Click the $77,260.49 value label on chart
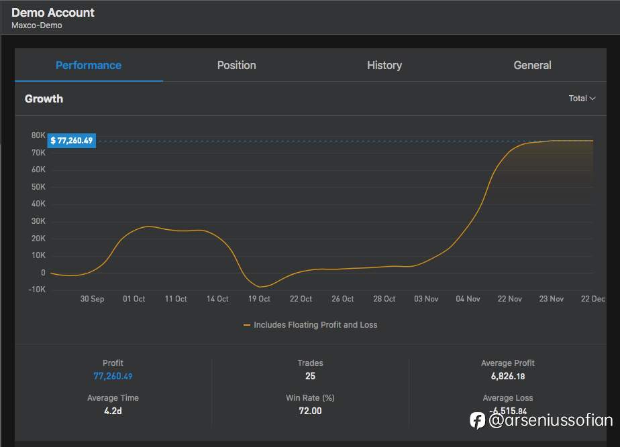Screen dimensions: 620x447 (72, 141)
